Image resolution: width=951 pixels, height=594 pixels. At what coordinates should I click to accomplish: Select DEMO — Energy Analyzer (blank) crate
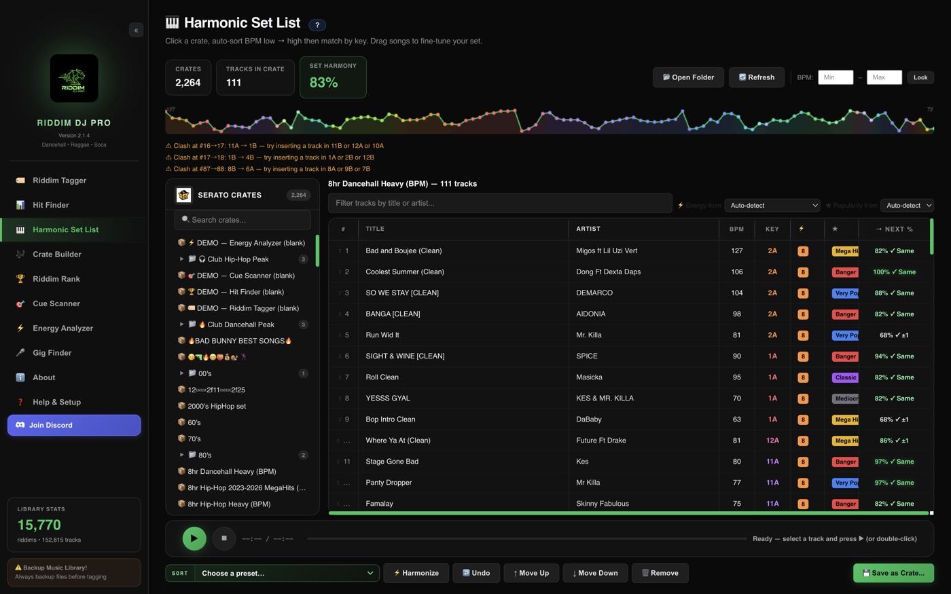[x=243, y=242]
